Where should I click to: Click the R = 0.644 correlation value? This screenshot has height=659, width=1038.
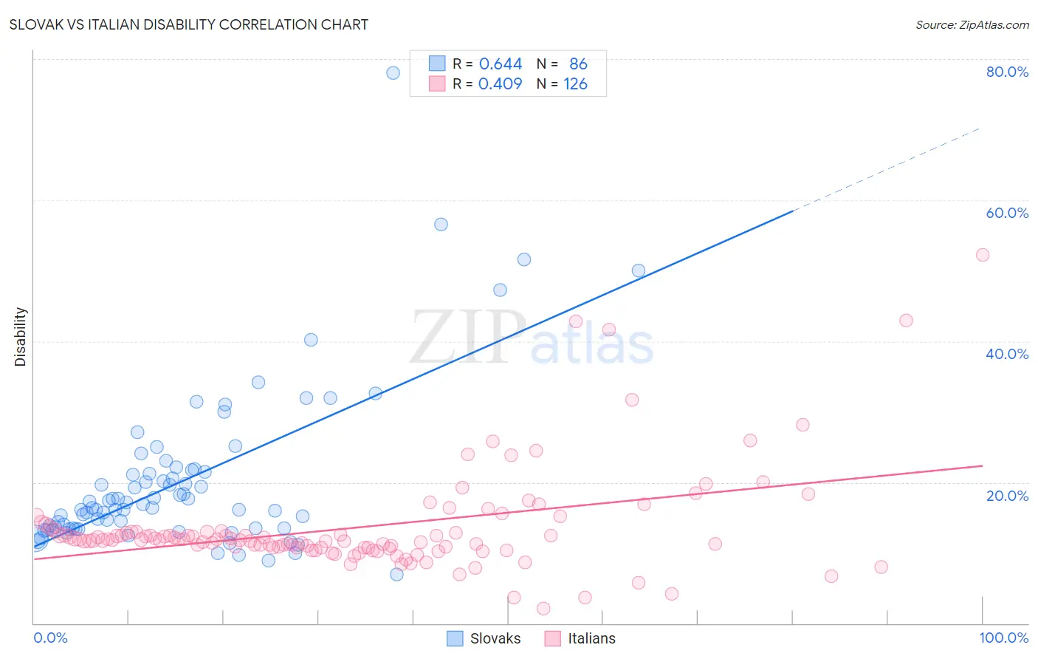[x=487, y=64]
